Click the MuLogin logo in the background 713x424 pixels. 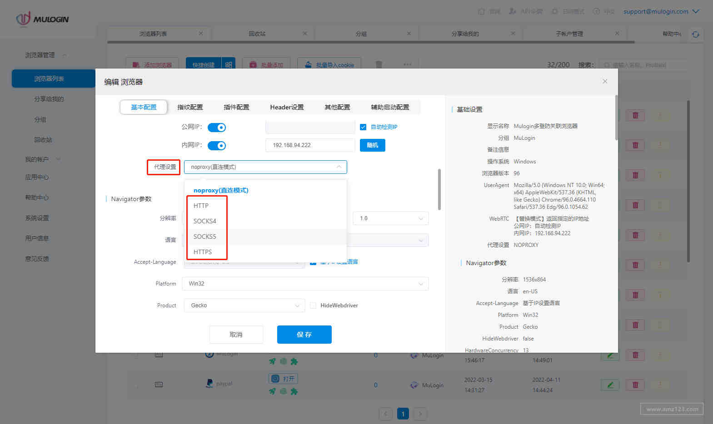tap(42, 19)
